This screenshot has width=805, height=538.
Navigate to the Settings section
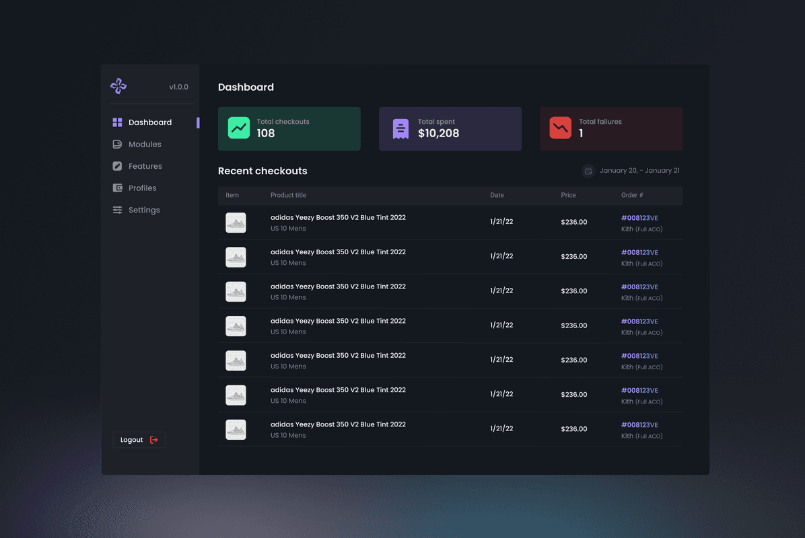click(144, 209)
